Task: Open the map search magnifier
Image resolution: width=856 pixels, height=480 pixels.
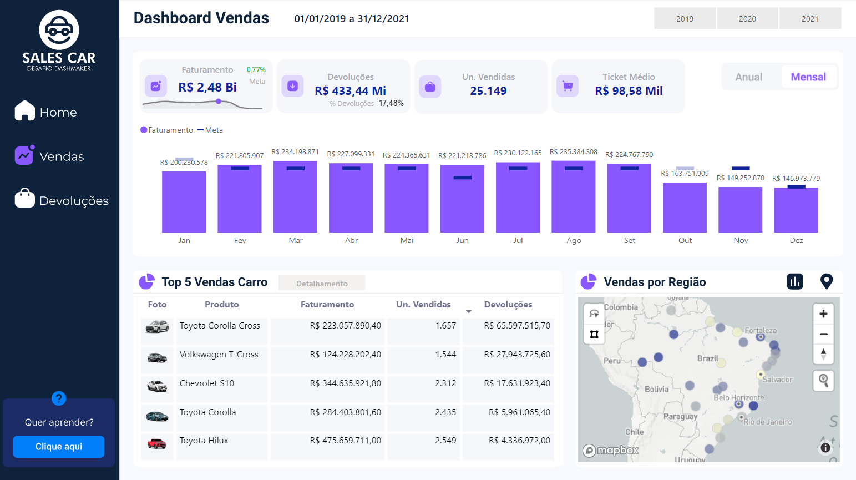Action: [823, 381]
